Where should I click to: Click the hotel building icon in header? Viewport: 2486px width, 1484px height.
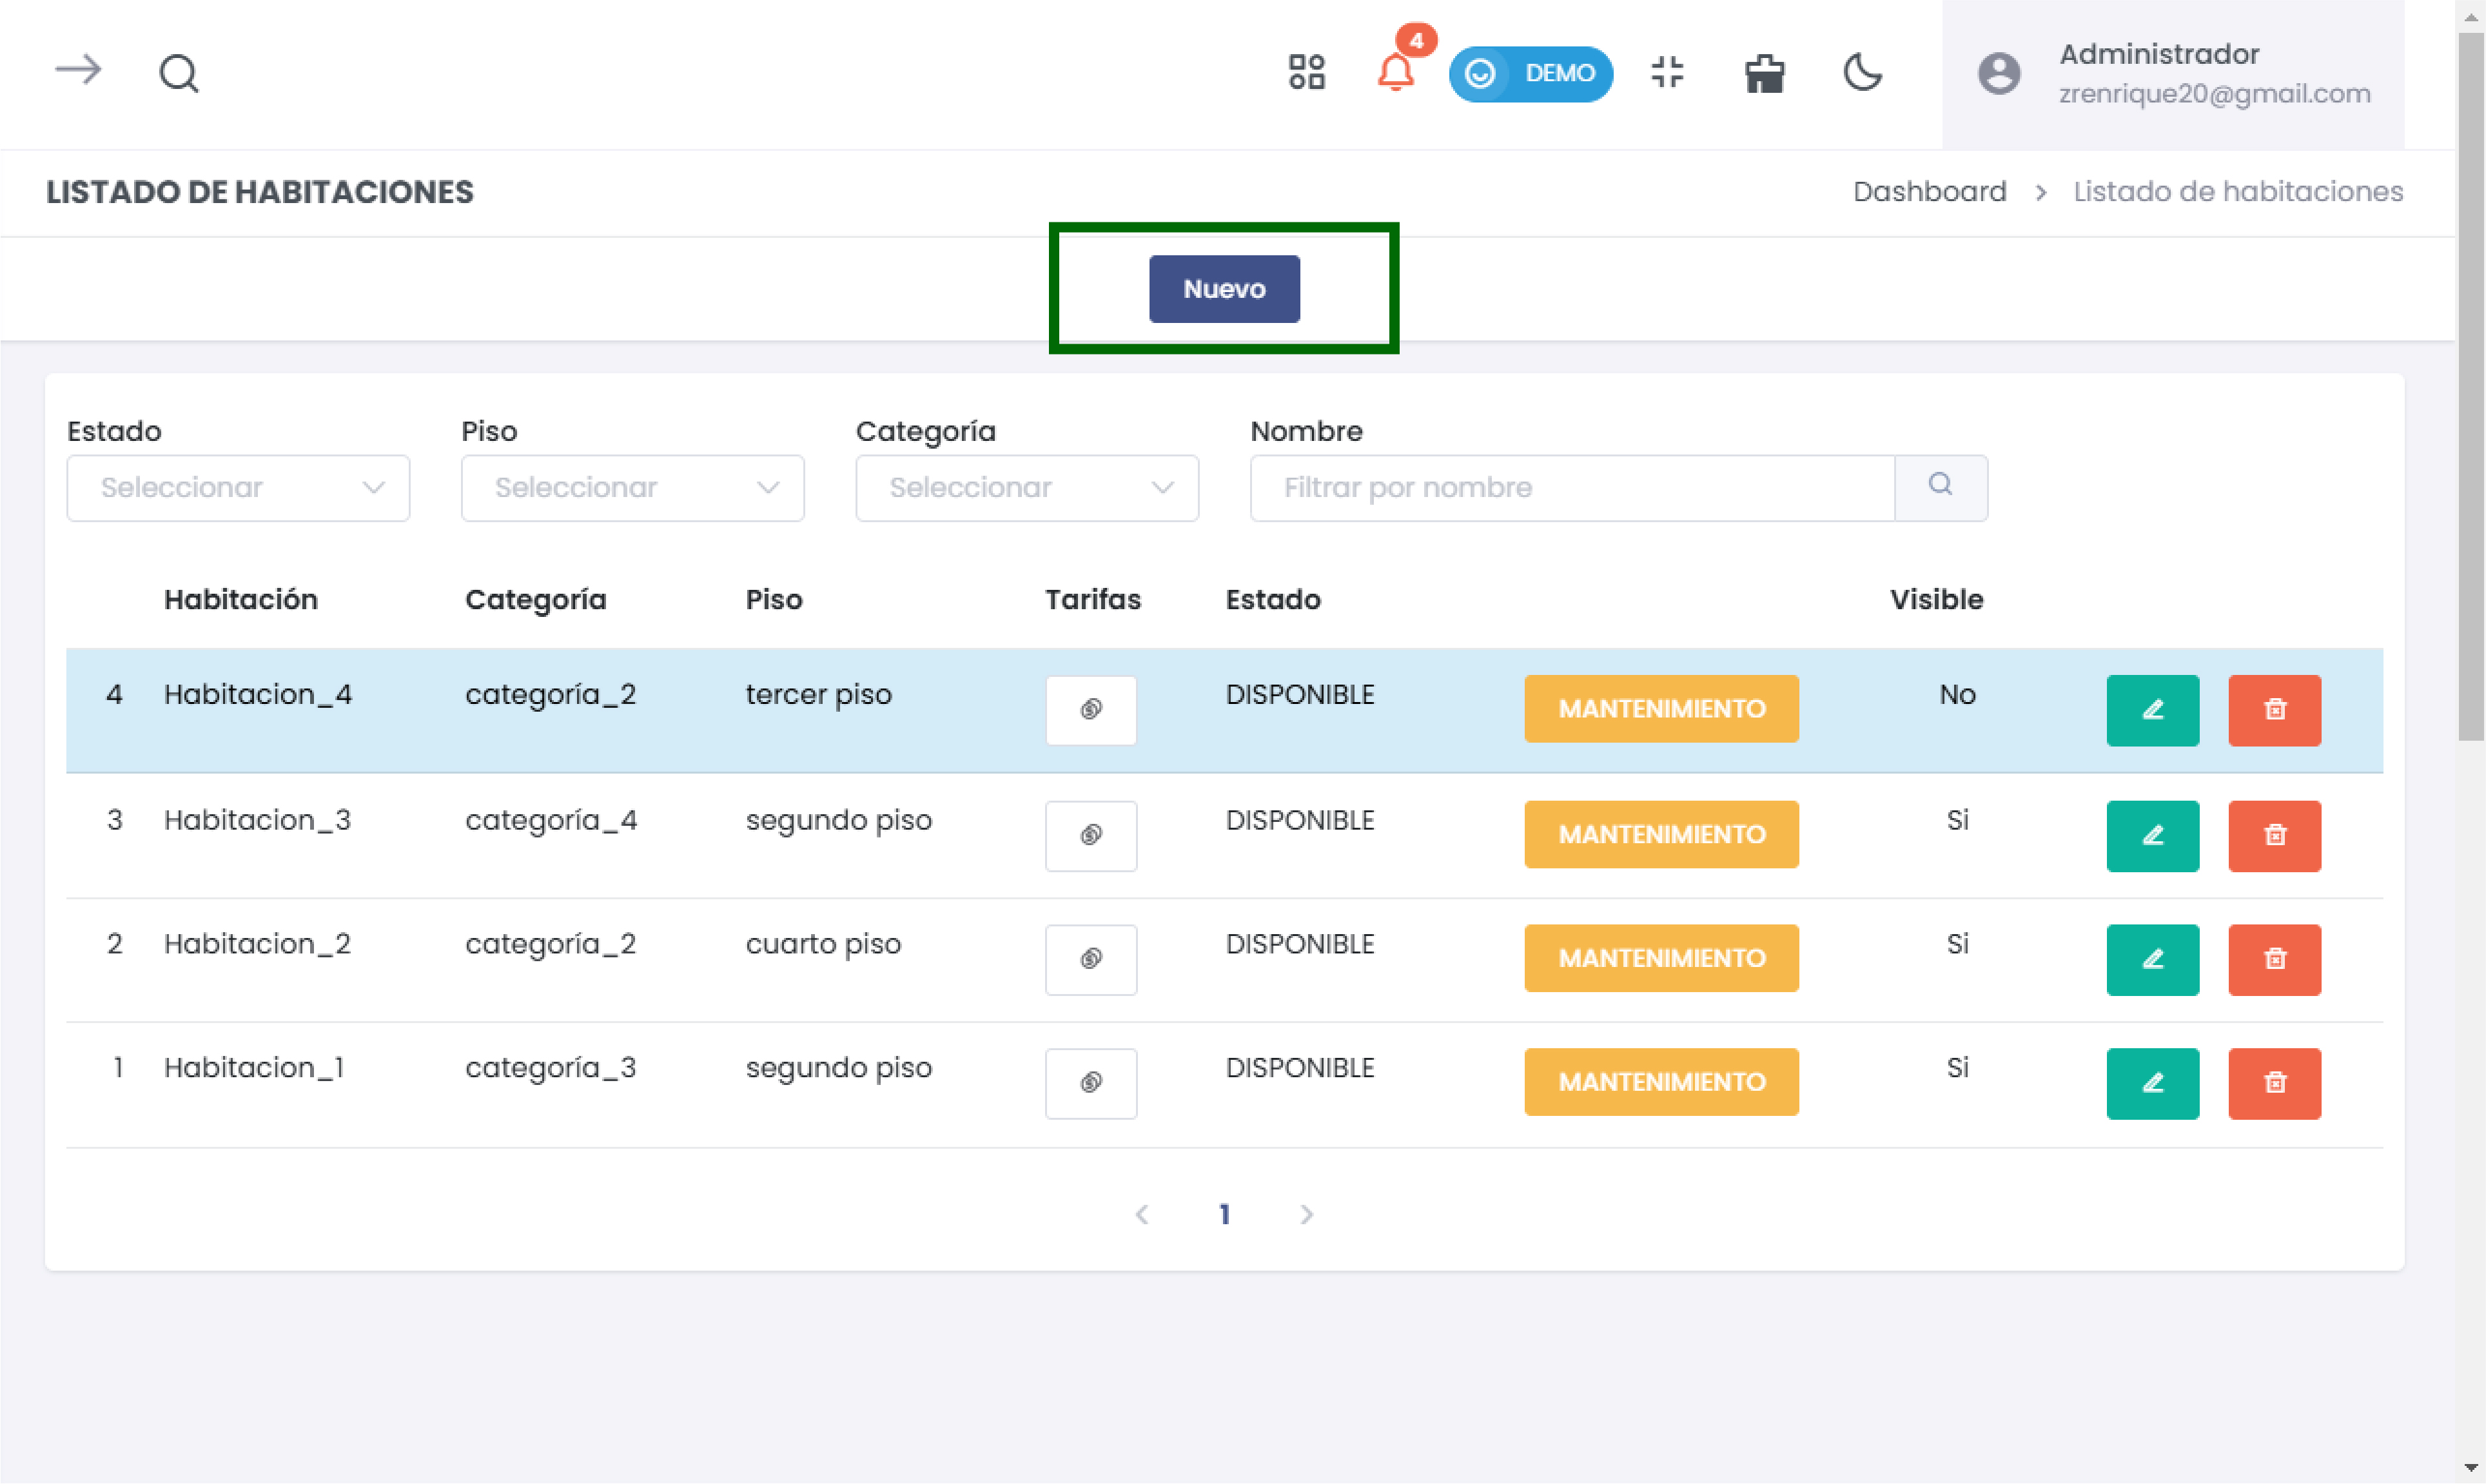[1764, 73]
